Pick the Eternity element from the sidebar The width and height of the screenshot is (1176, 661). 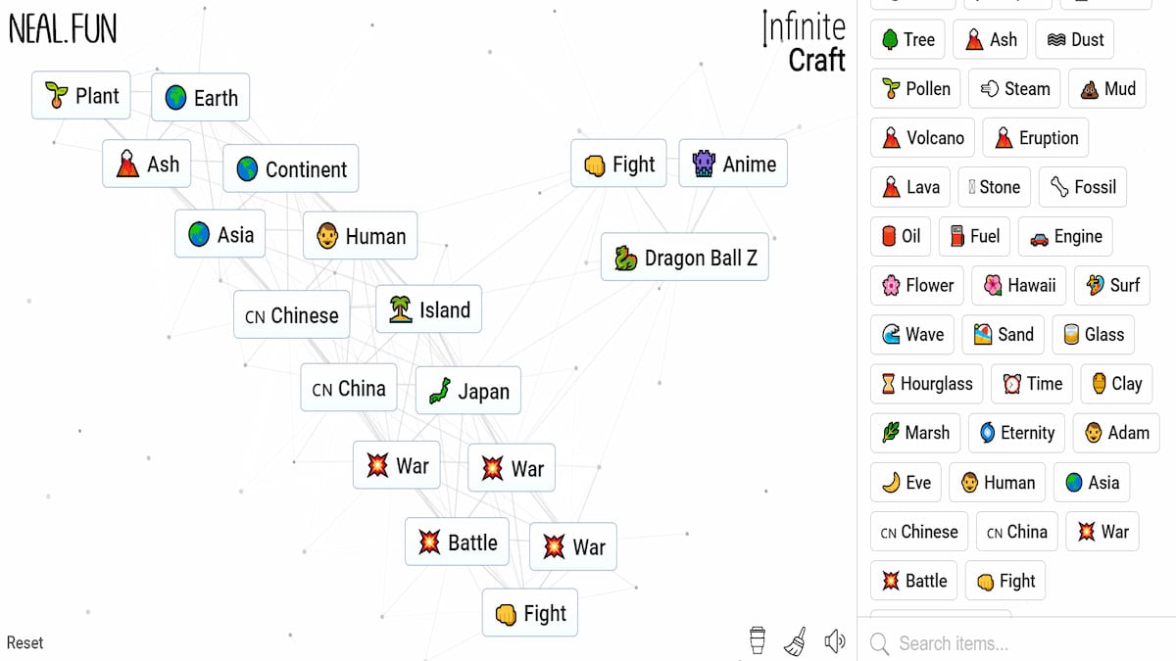click(1016, 433)
